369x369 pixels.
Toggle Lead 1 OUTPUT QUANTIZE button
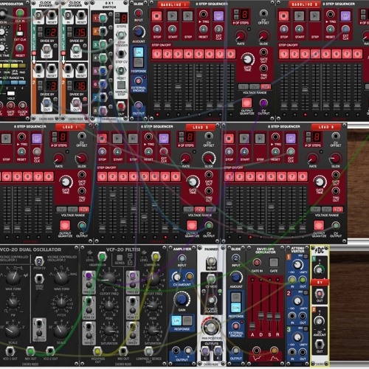click(x=65, y=225)
